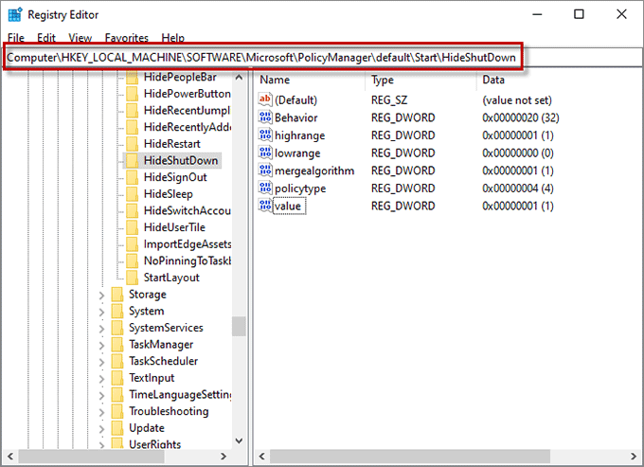Click the 0x00000020 (32) data cell
The width and height of the screenshot is (644, 467).
click(x=520, y=117)
